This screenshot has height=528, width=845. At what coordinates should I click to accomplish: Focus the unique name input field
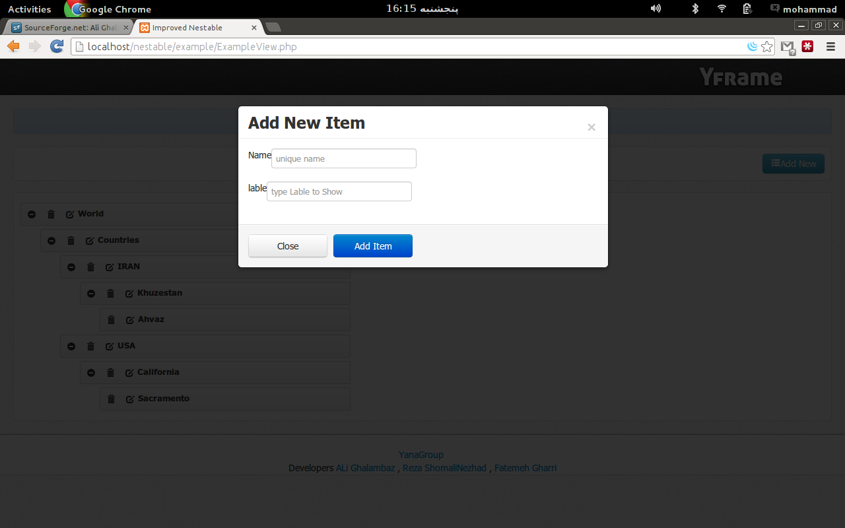[344, 158]
